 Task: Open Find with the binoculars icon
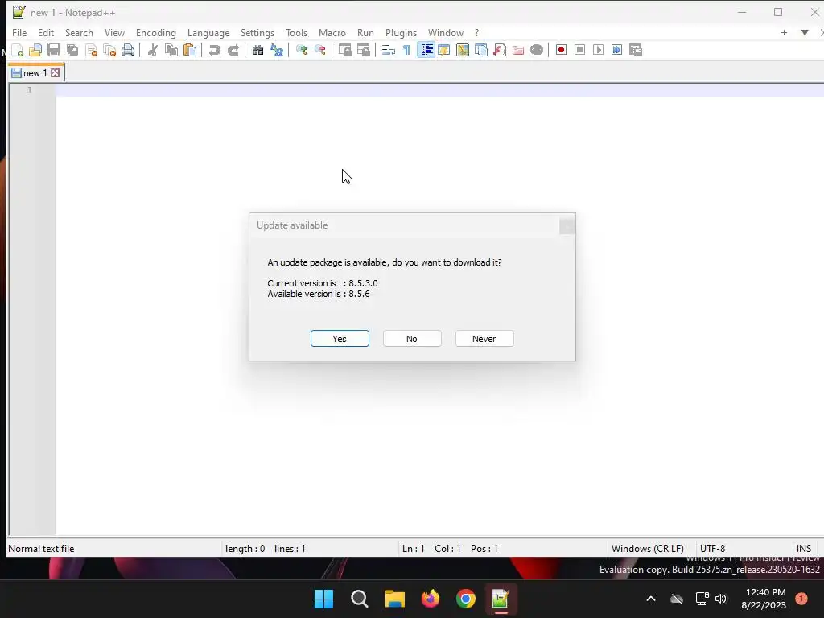[x=257, y=50]
